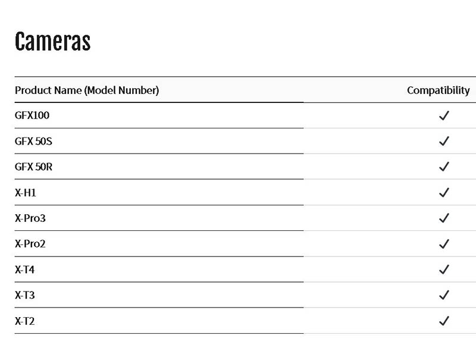Click the GFX 50S compatibility checkmark
Image resolution: width=476 pixels, height=354 pixels.
444,141
